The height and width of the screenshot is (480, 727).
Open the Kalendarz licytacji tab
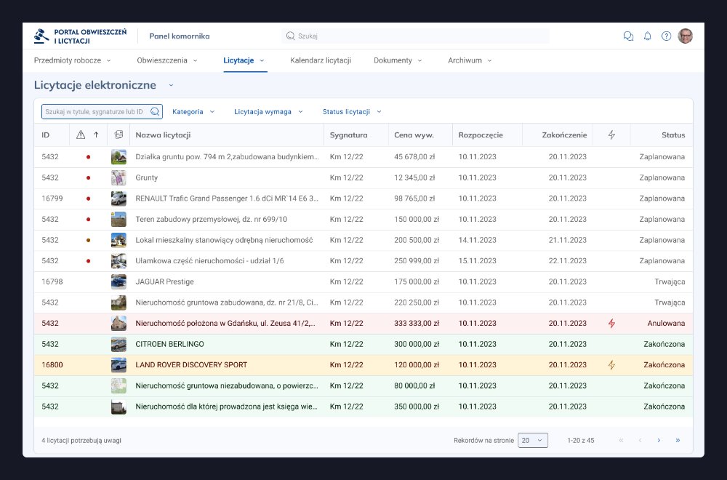coord(321,60)
